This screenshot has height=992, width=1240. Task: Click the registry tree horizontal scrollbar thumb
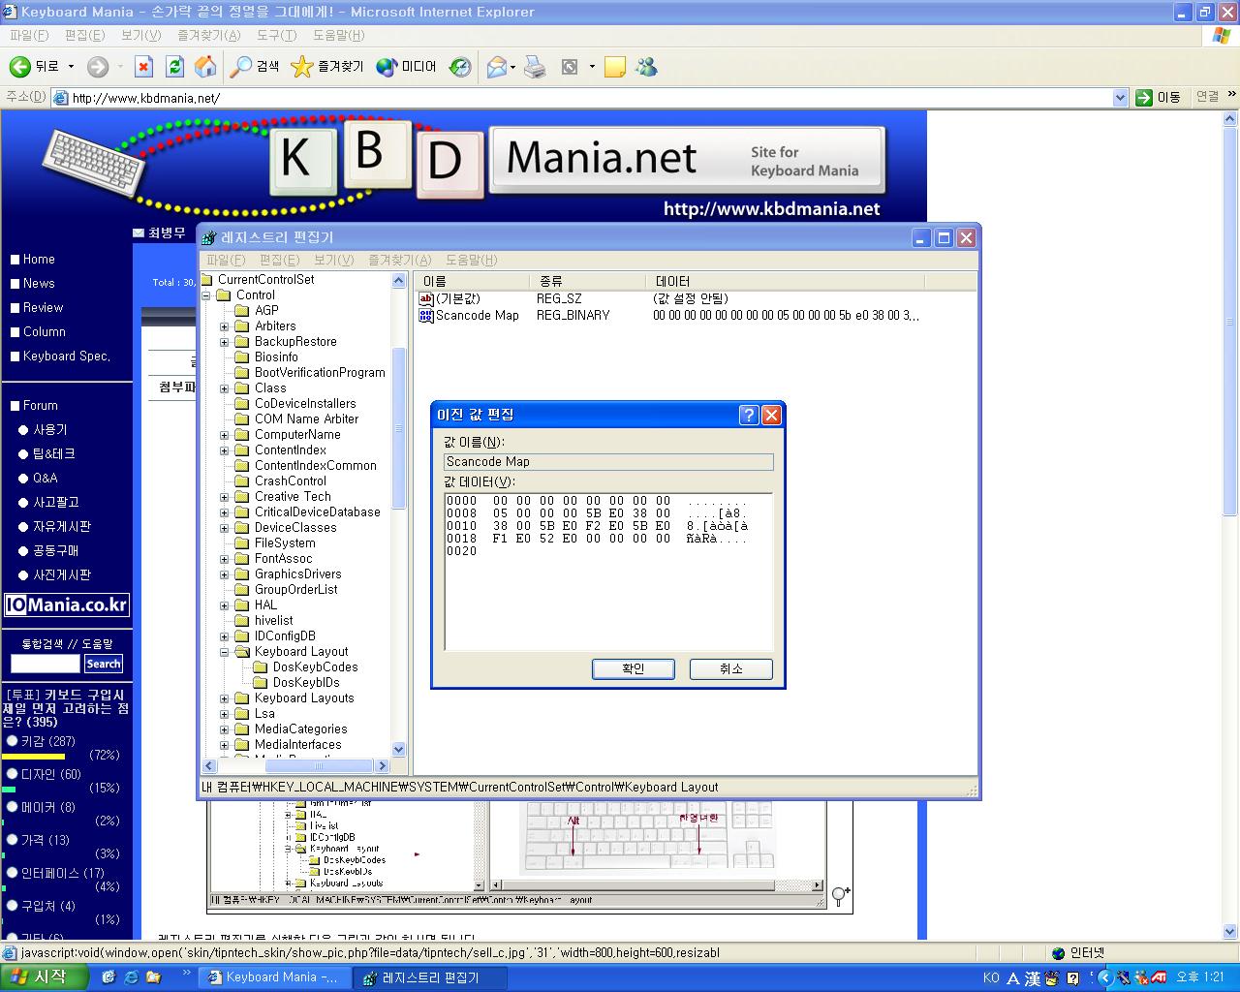[318, 765]
